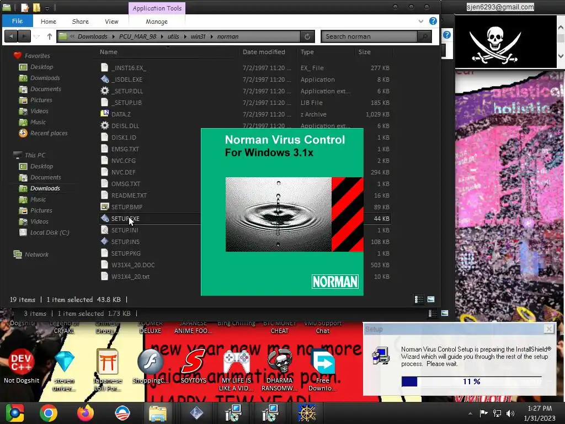Open the Share ribbon tab

81,22
